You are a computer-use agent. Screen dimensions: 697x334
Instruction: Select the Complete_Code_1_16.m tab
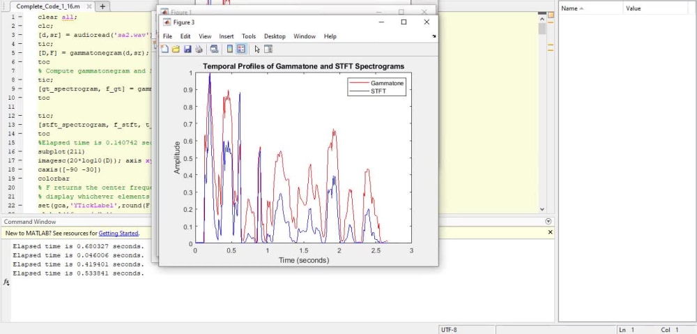tap(48, 6)
